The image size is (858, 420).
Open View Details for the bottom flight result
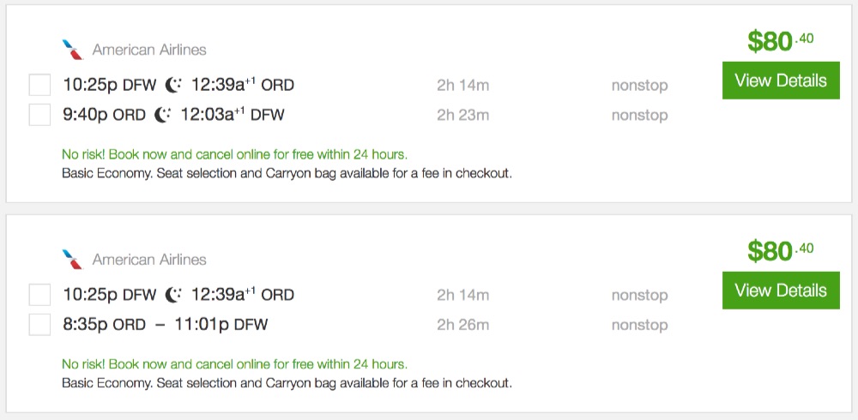(x=781, y=291)
